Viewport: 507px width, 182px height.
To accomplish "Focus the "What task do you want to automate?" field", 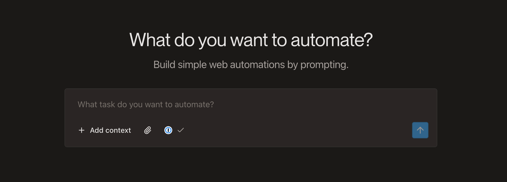I will [x=232, y=104].
